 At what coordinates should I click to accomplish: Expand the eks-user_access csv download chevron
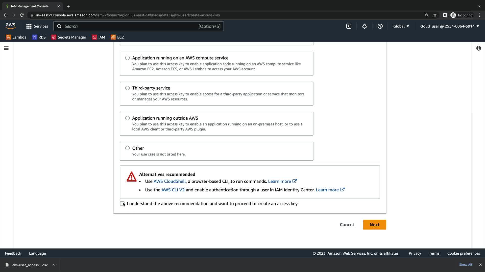tap(54, 265)
